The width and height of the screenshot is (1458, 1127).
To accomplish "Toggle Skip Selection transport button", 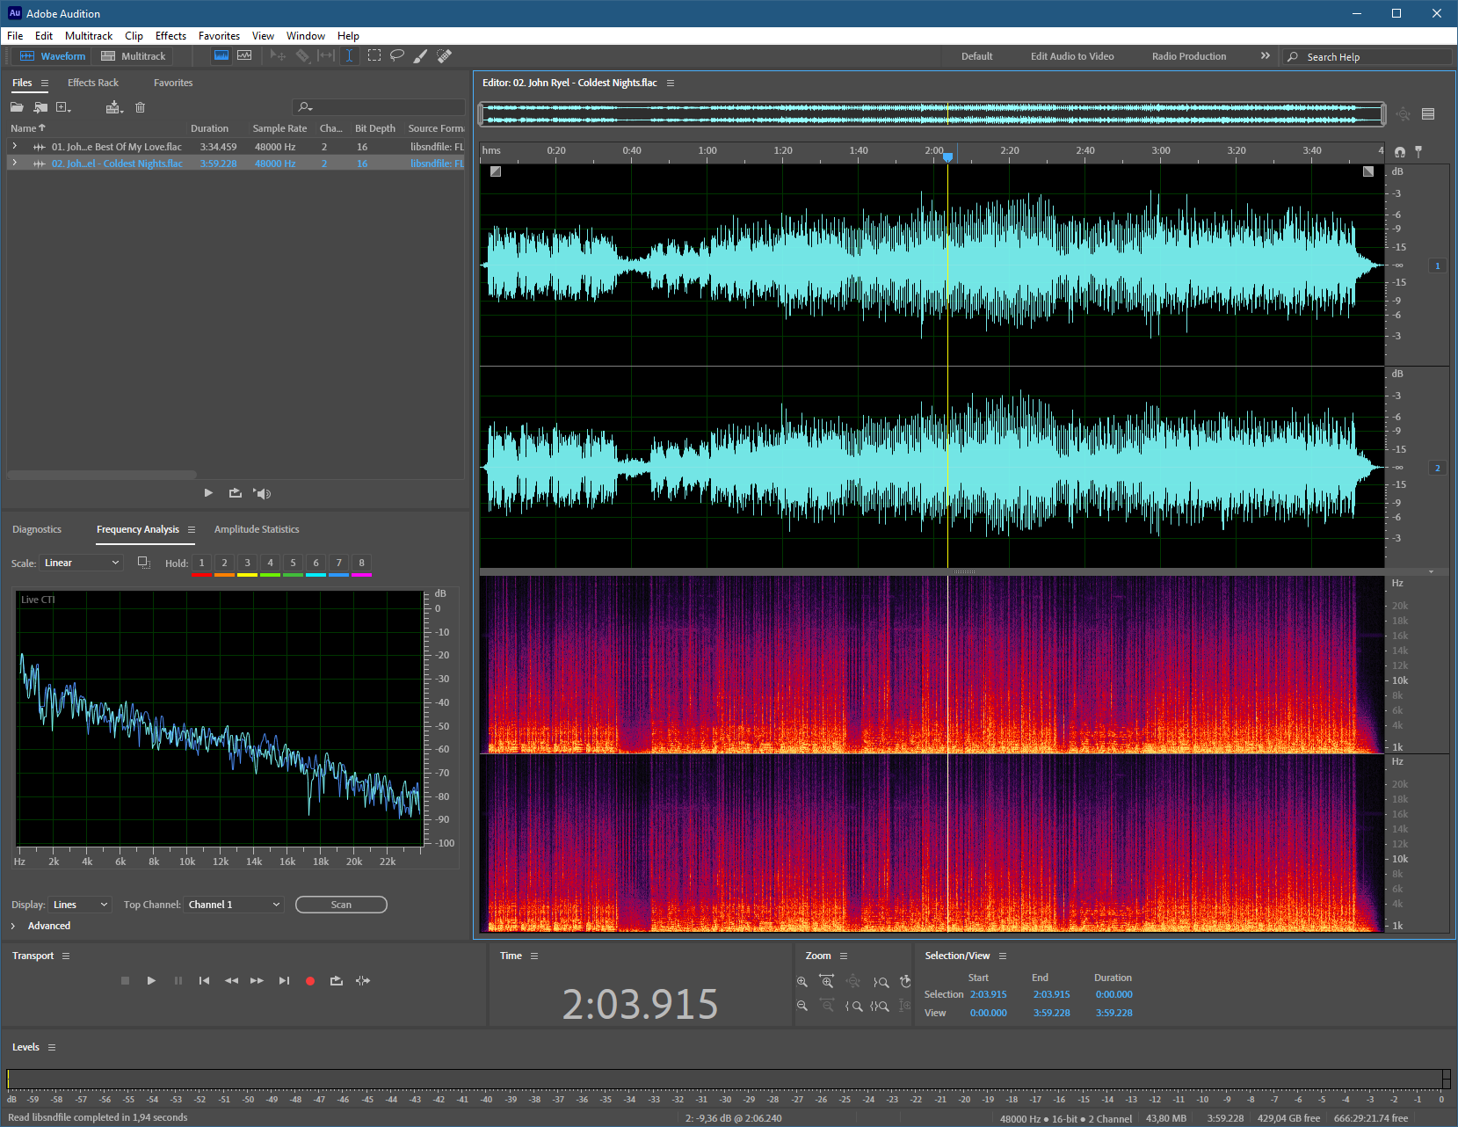I will pos(363,980).
